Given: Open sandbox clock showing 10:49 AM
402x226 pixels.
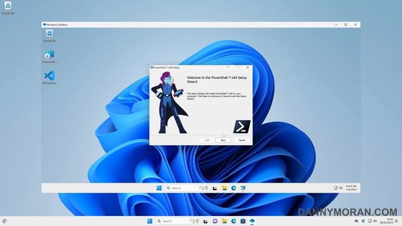Looking at the screenshot, I should pos(350,188).
